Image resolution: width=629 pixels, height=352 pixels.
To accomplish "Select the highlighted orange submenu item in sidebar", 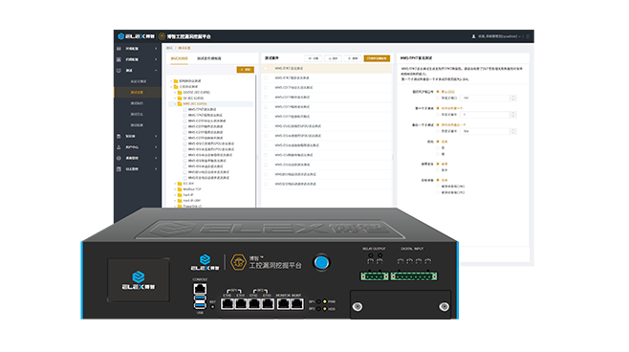I will [138, 93].
